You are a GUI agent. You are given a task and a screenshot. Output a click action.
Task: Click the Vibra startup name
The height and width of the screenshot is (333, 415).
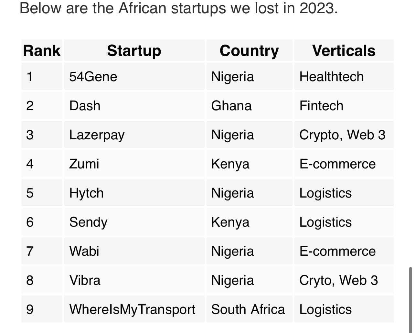(85, 280)
